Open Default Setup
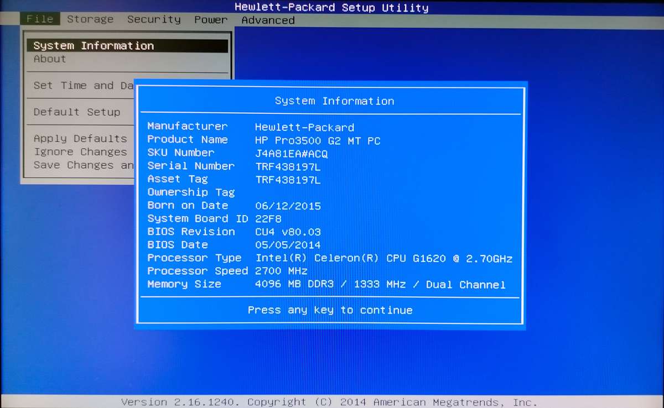The width and height of the screenshot is (664, 408). pos(77,112)
